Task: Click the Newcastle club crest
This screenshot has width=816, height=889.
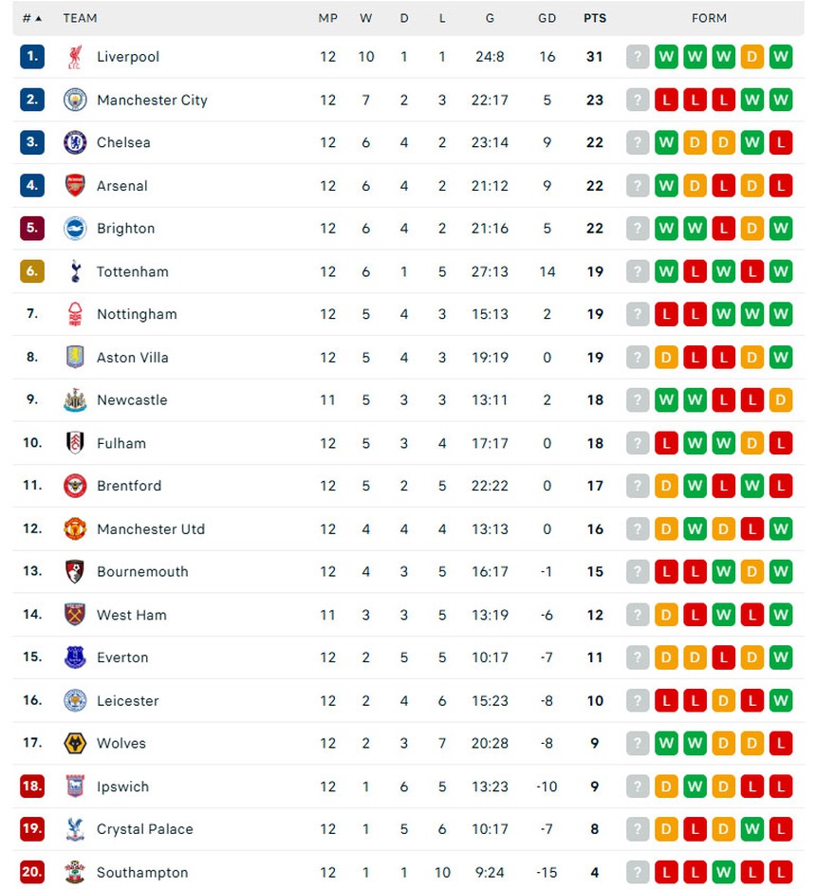Action: [x=75, y=400]
